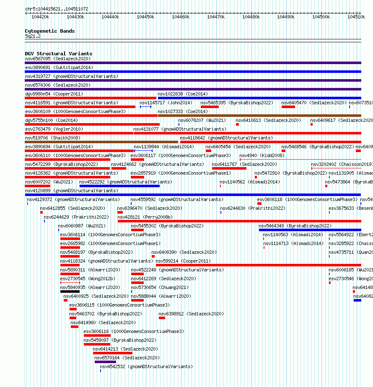Select the 5q21.2 cytogenetic band label
373x387 pixels.
(x=33, y=36)
